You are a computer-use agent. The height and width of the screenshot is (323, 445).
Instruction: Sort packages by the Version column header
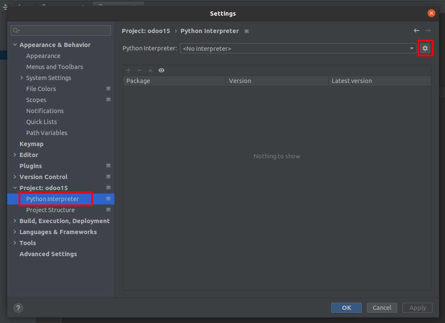tap(277, 81)
